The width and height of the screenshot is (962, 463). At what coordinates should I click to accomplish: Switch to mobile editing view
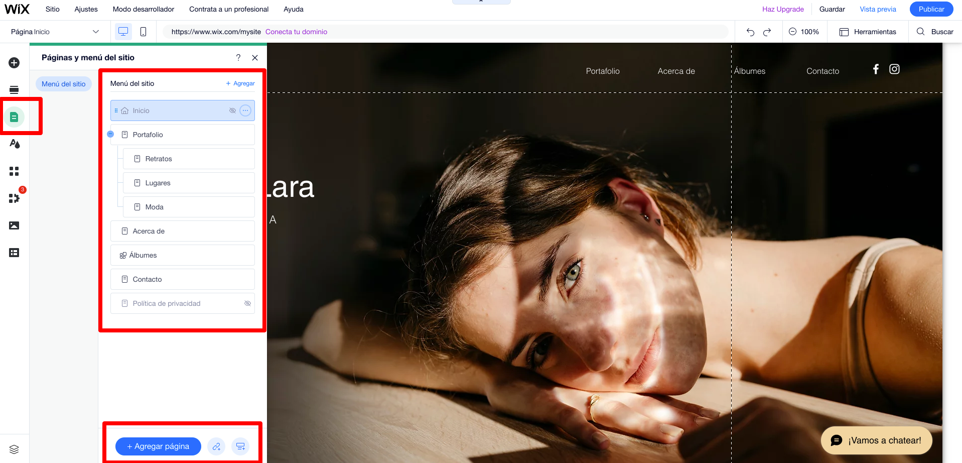click(144, 31)
